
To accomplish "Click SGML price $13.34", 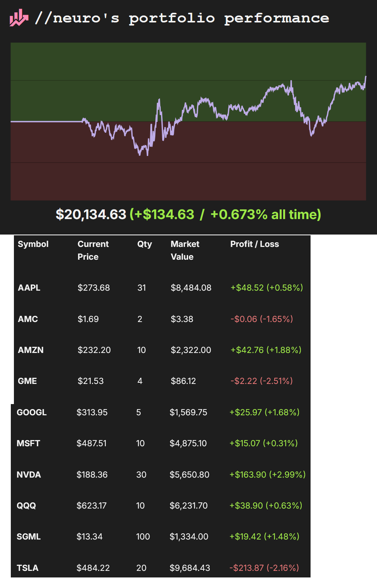I will click(90, 537).
